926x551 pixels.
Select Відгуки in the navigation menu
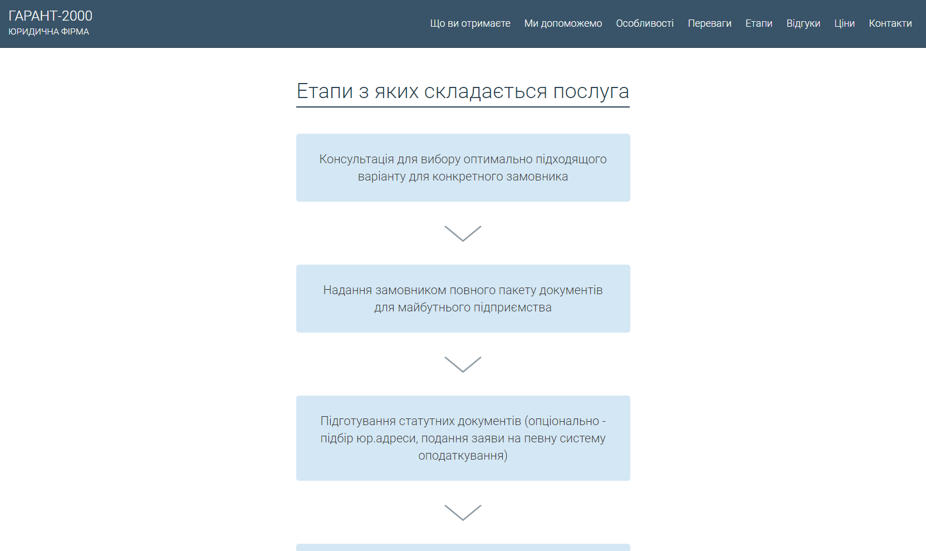[803, 23]
